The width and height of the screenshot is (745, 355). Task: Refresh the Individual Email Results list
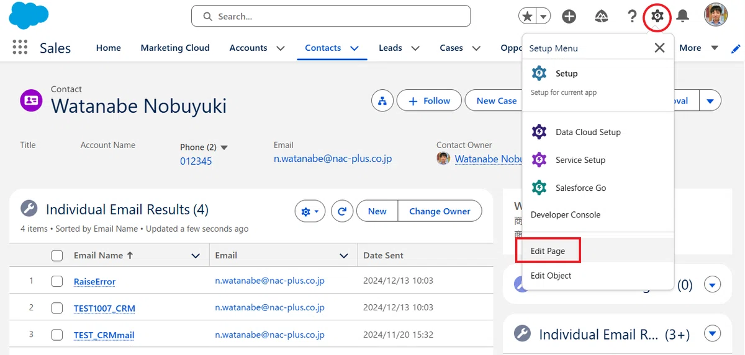click(341, 211)
